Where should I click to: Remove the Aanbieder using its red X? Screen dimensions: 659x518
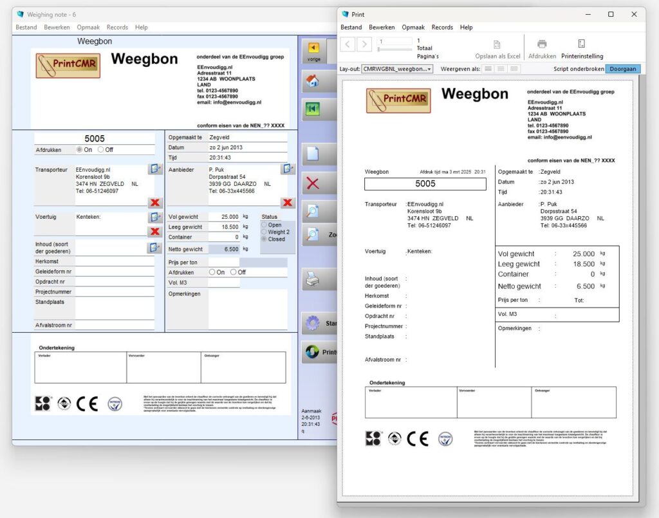tap(288, 203)
